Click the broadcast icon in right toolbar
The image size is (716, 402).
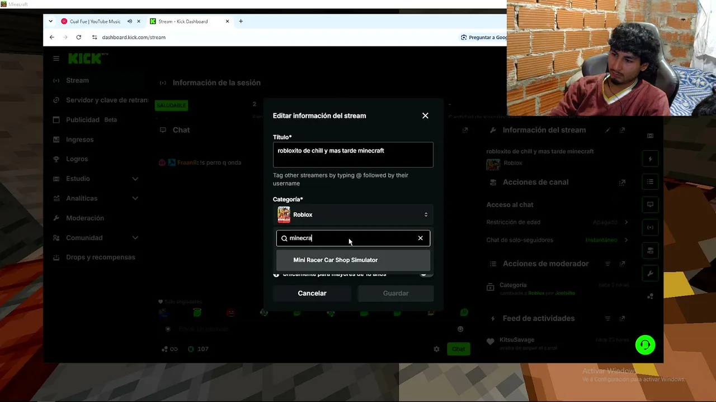point(650,227)
